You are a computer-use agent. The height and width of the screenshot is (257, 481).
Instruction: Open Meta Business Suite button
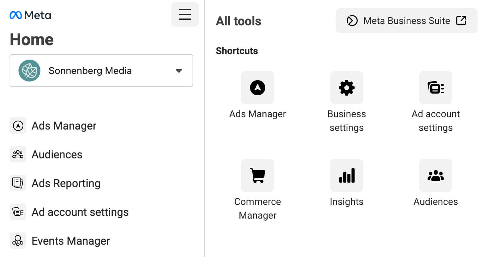coord(406,21)
